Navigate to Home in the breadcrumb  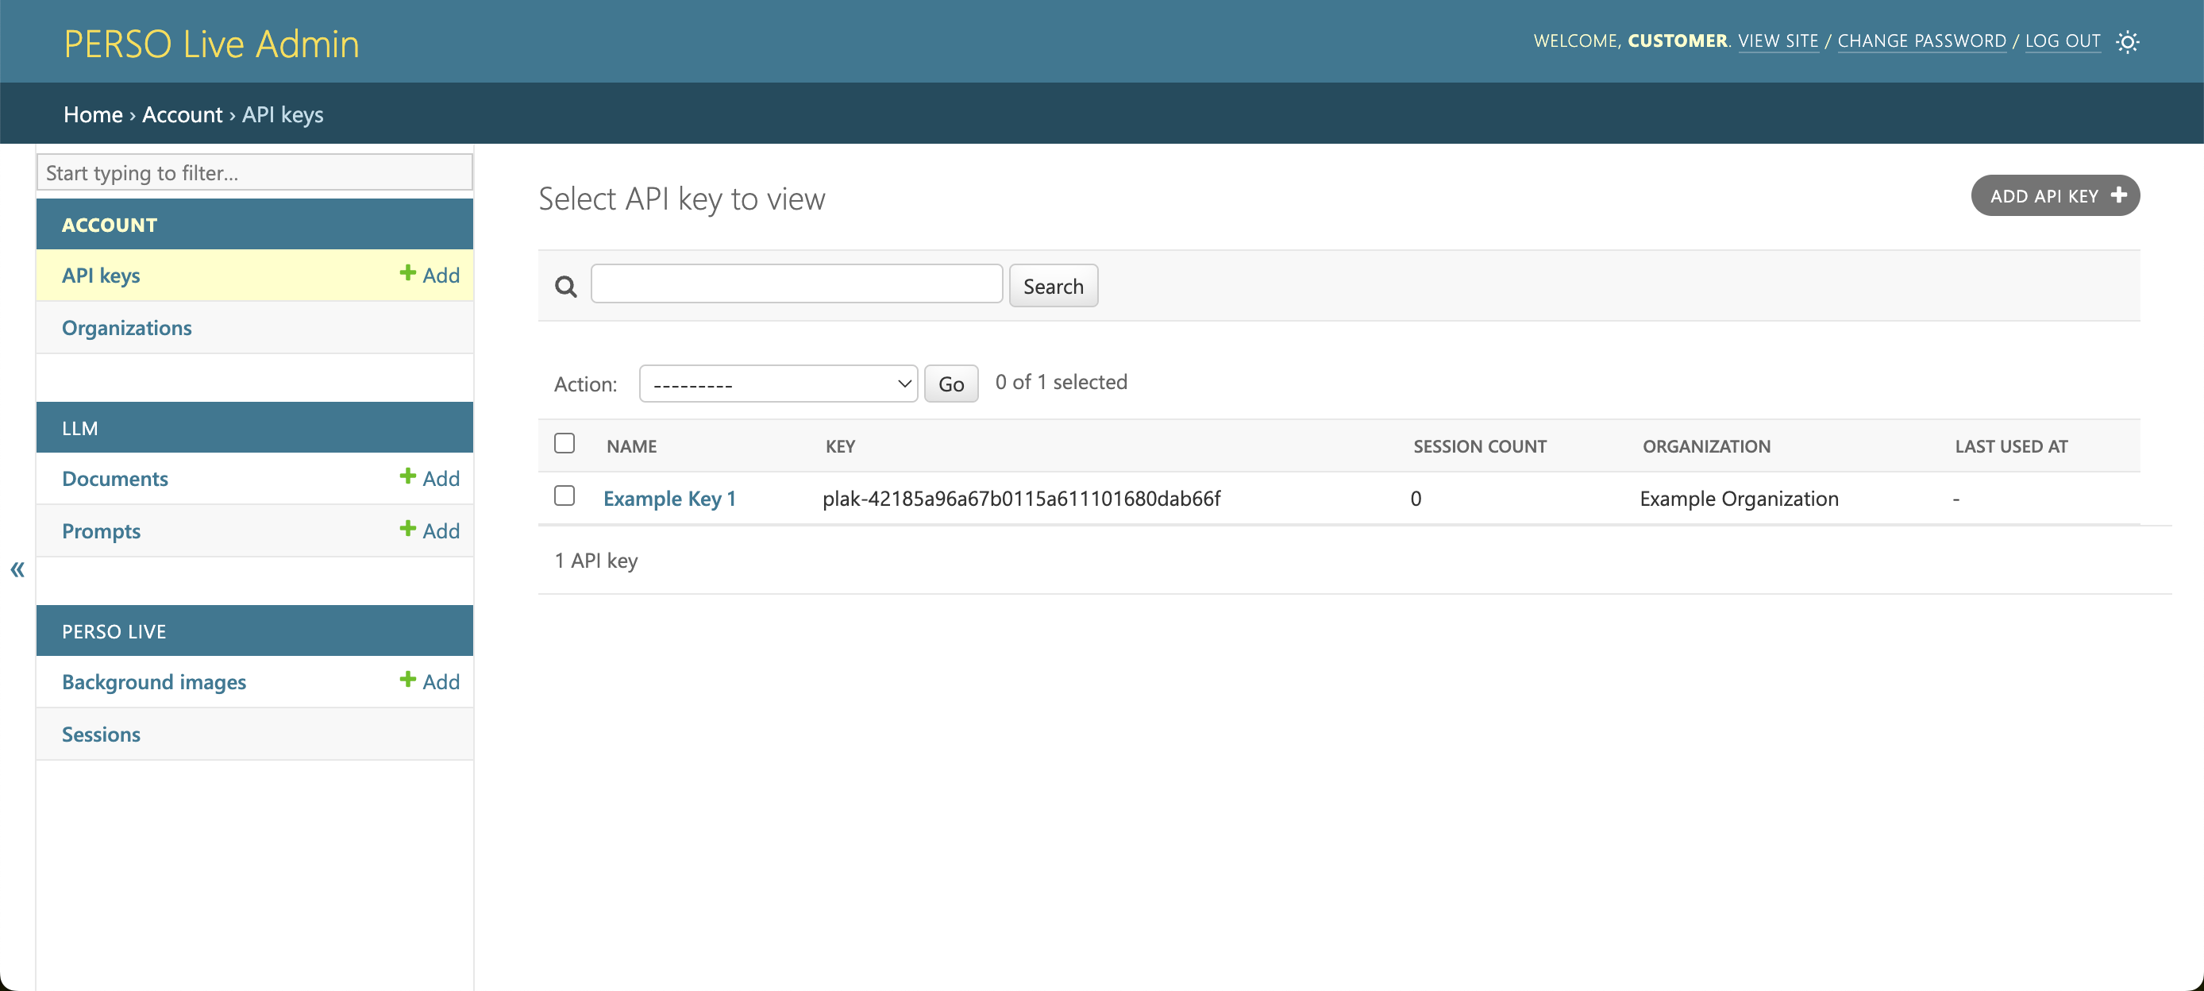92,114
